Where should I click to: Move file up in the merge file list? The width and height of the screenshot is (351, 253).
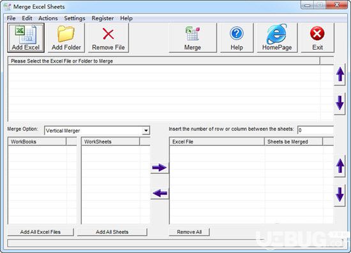340,74
